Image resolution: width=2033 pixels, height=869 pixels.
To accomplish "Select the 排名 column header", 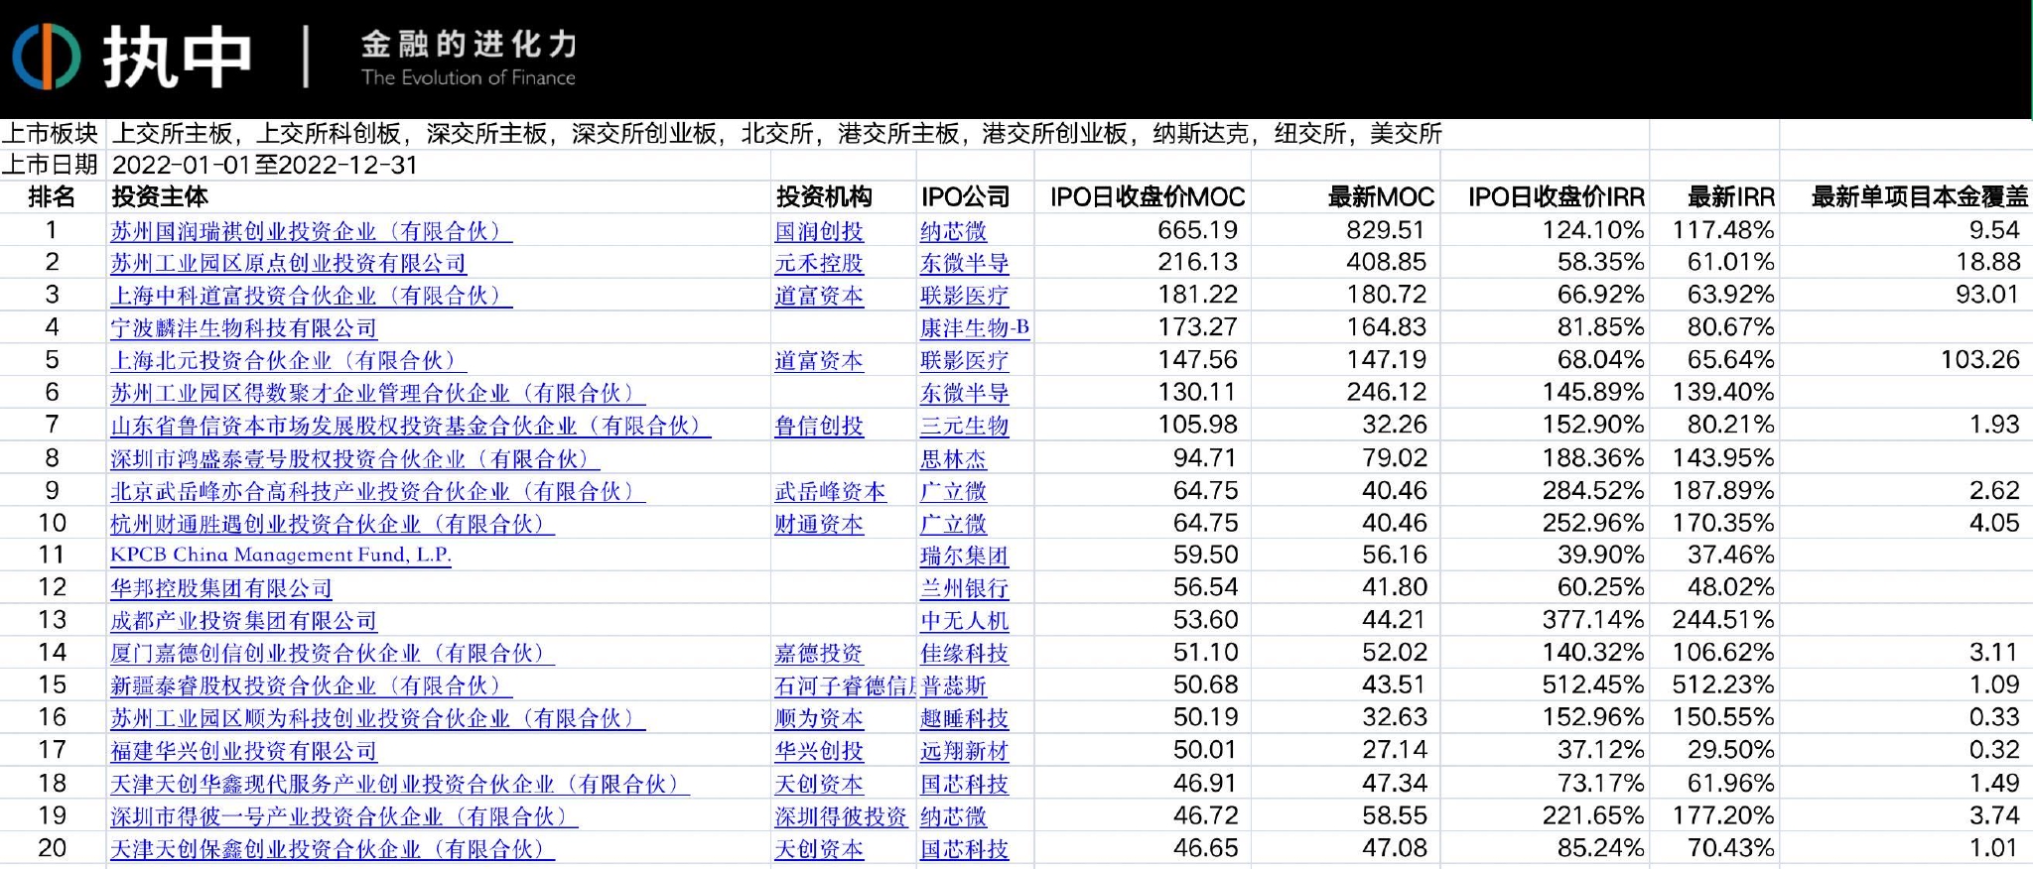I will pos(52,197).
